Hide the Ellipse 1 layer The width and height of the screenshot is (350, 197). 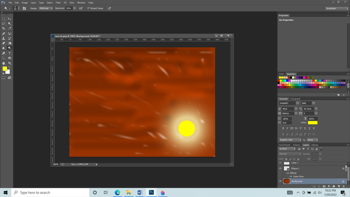281,169
